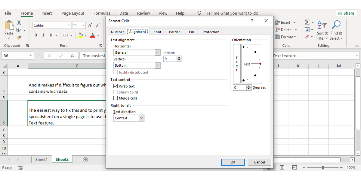
Task: Add a new sheet with plus icon
Action: (85, 160)
